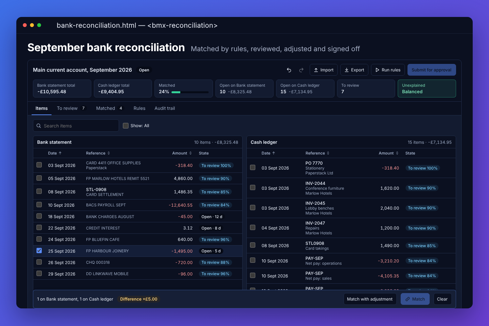Open the To review tab
489x326 pixels.
[x=71, y=108]
